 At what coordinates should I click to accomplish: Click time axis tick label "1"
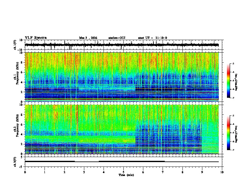(45, 172)
